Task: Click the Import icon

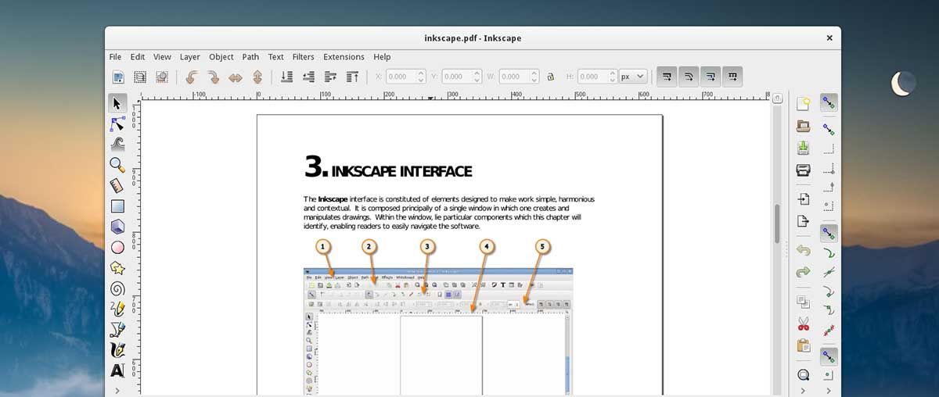Action: click(803, 198)
